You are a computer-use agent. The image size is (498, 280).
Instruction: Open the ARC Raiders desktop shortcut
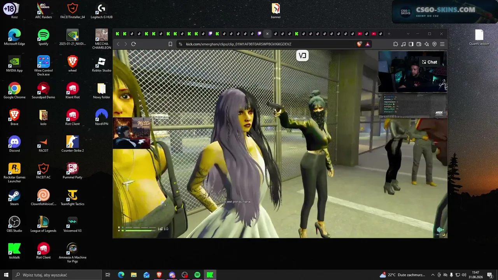pyautogui.click(x=43, y=10)
